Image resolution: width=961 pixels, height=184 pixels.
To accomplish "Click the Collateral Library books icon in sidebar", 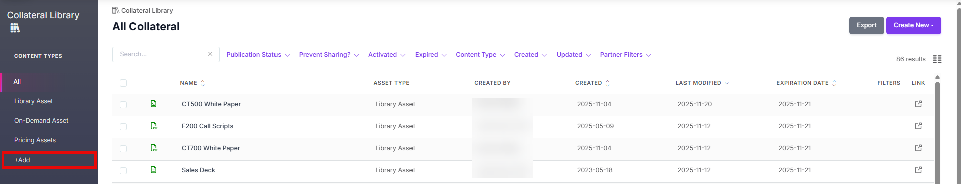I will [15, 28].
